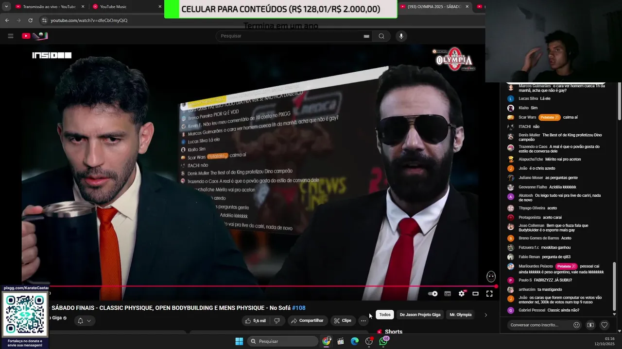This screenshot has width=622, height=349.
Task: Click the Windows taskbar Pesquisar search box
Action: (282, 341)
